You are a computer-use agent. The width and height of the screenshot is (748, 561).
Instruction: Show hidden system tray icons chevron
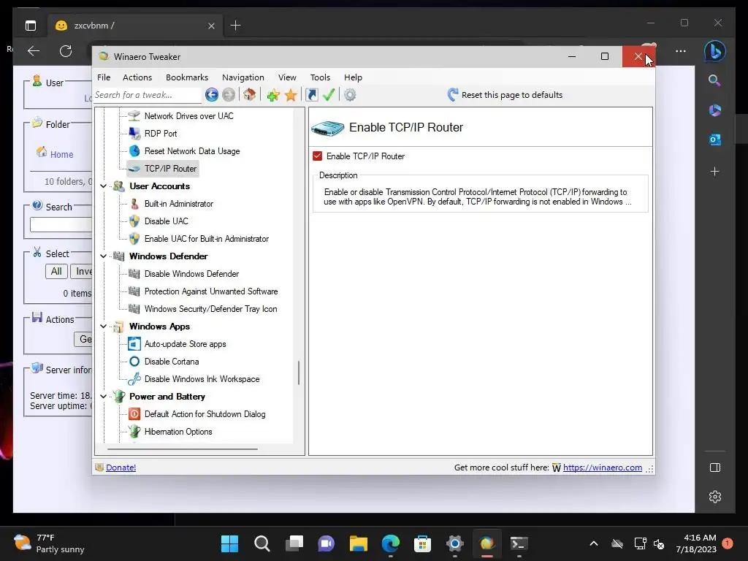(594, 543)
